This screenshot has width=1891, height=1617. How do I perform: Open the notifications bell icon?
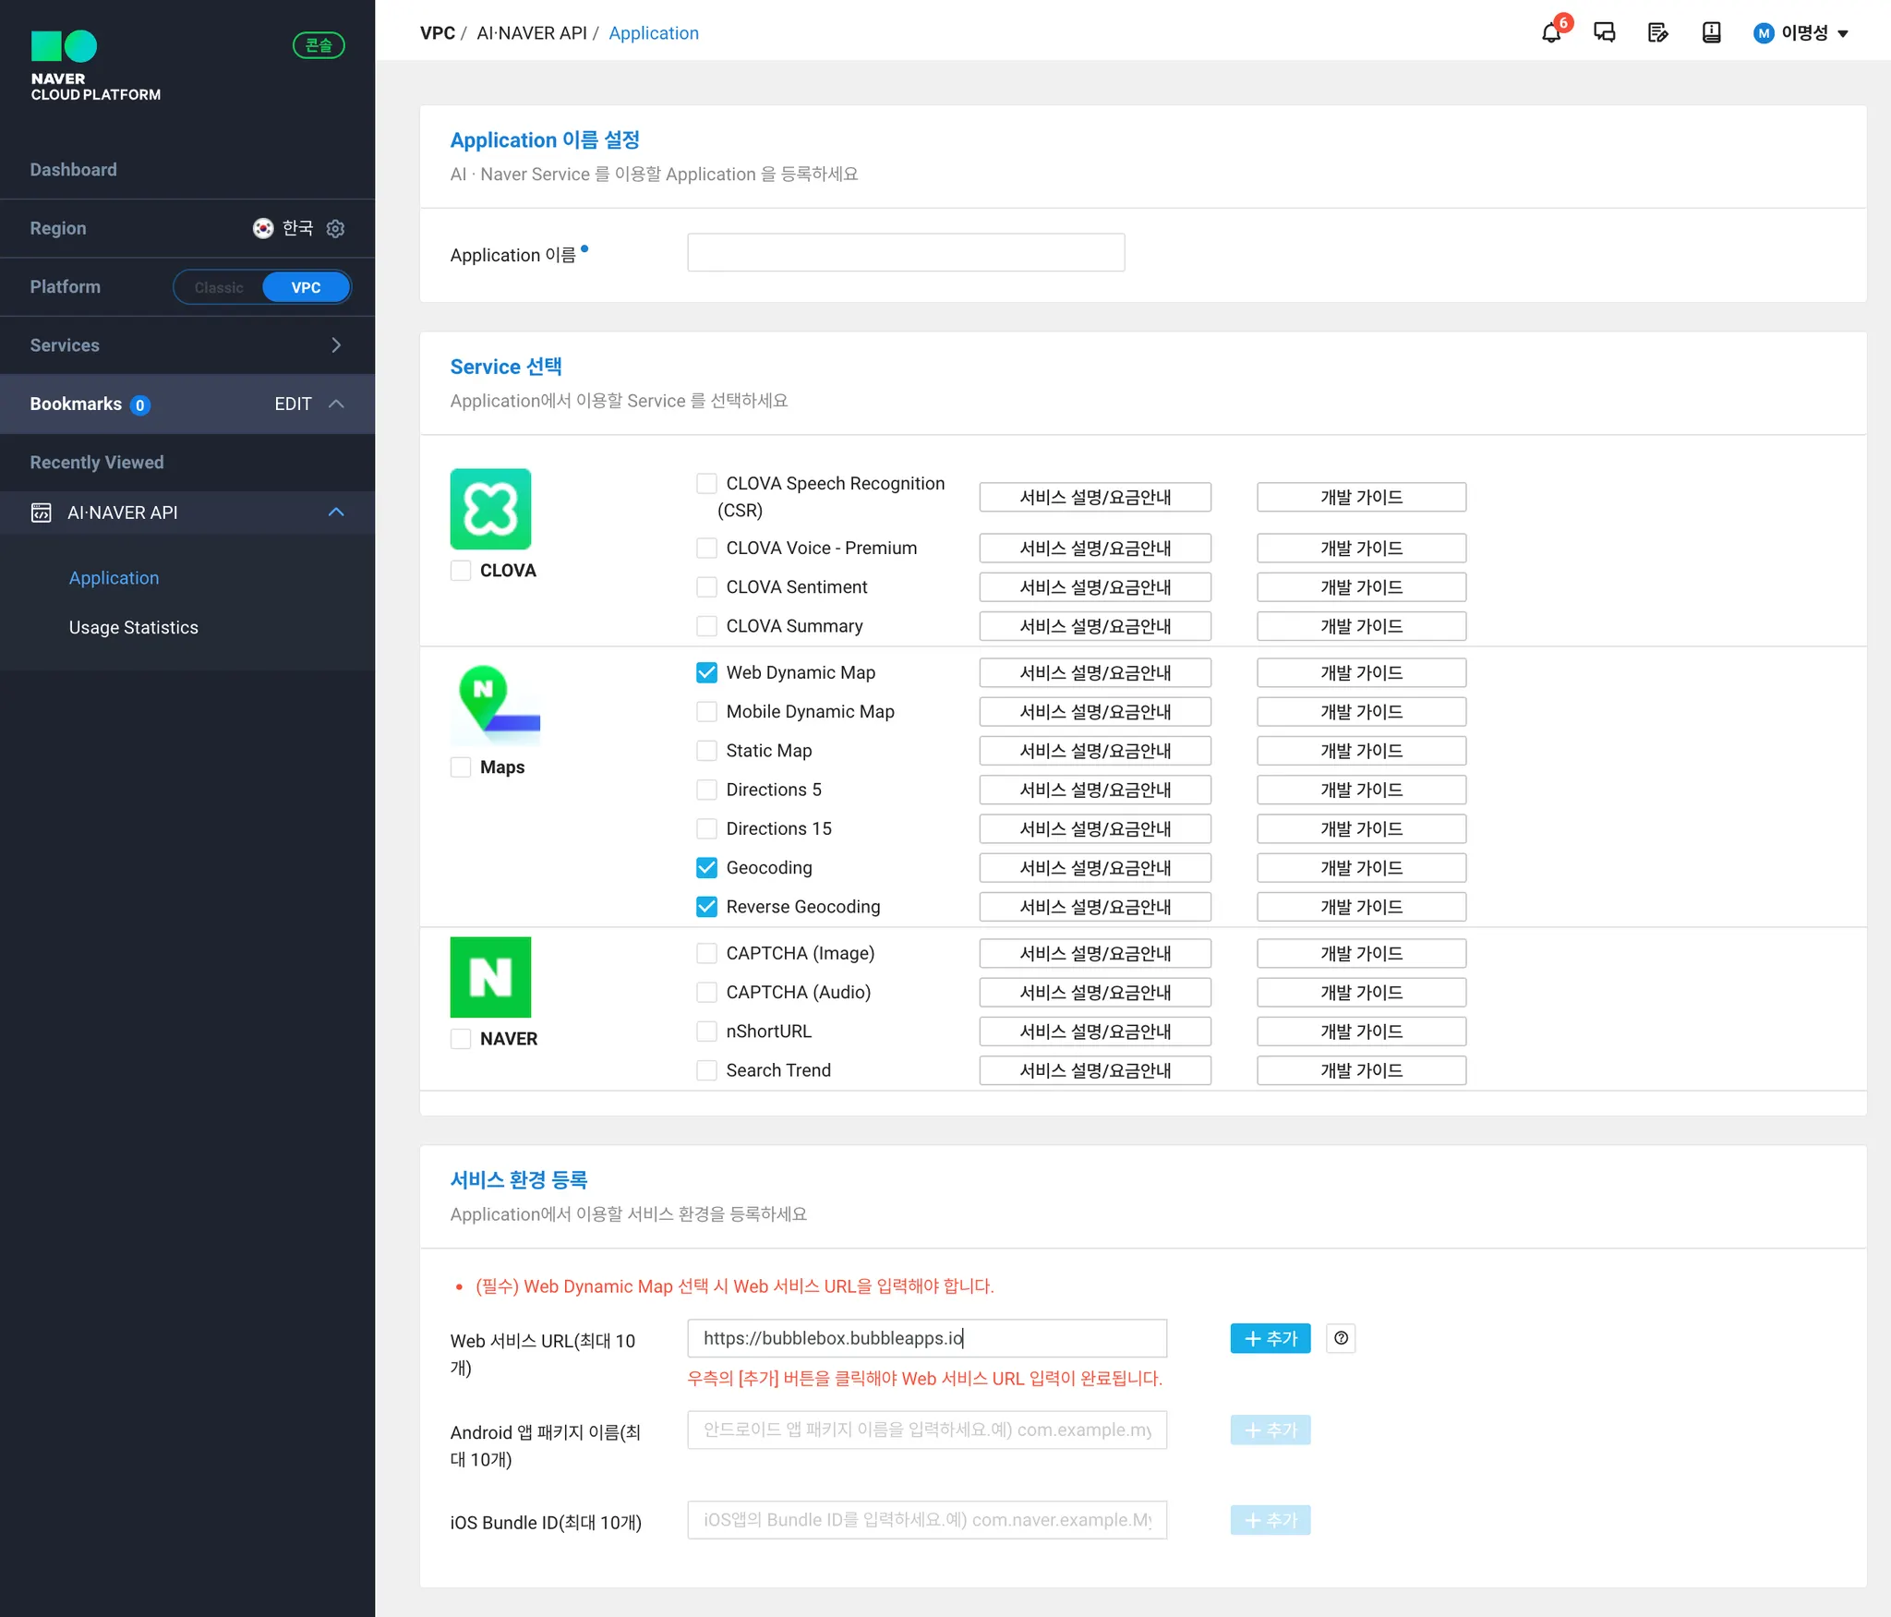pyautogui.click(x=1551, y=33)
